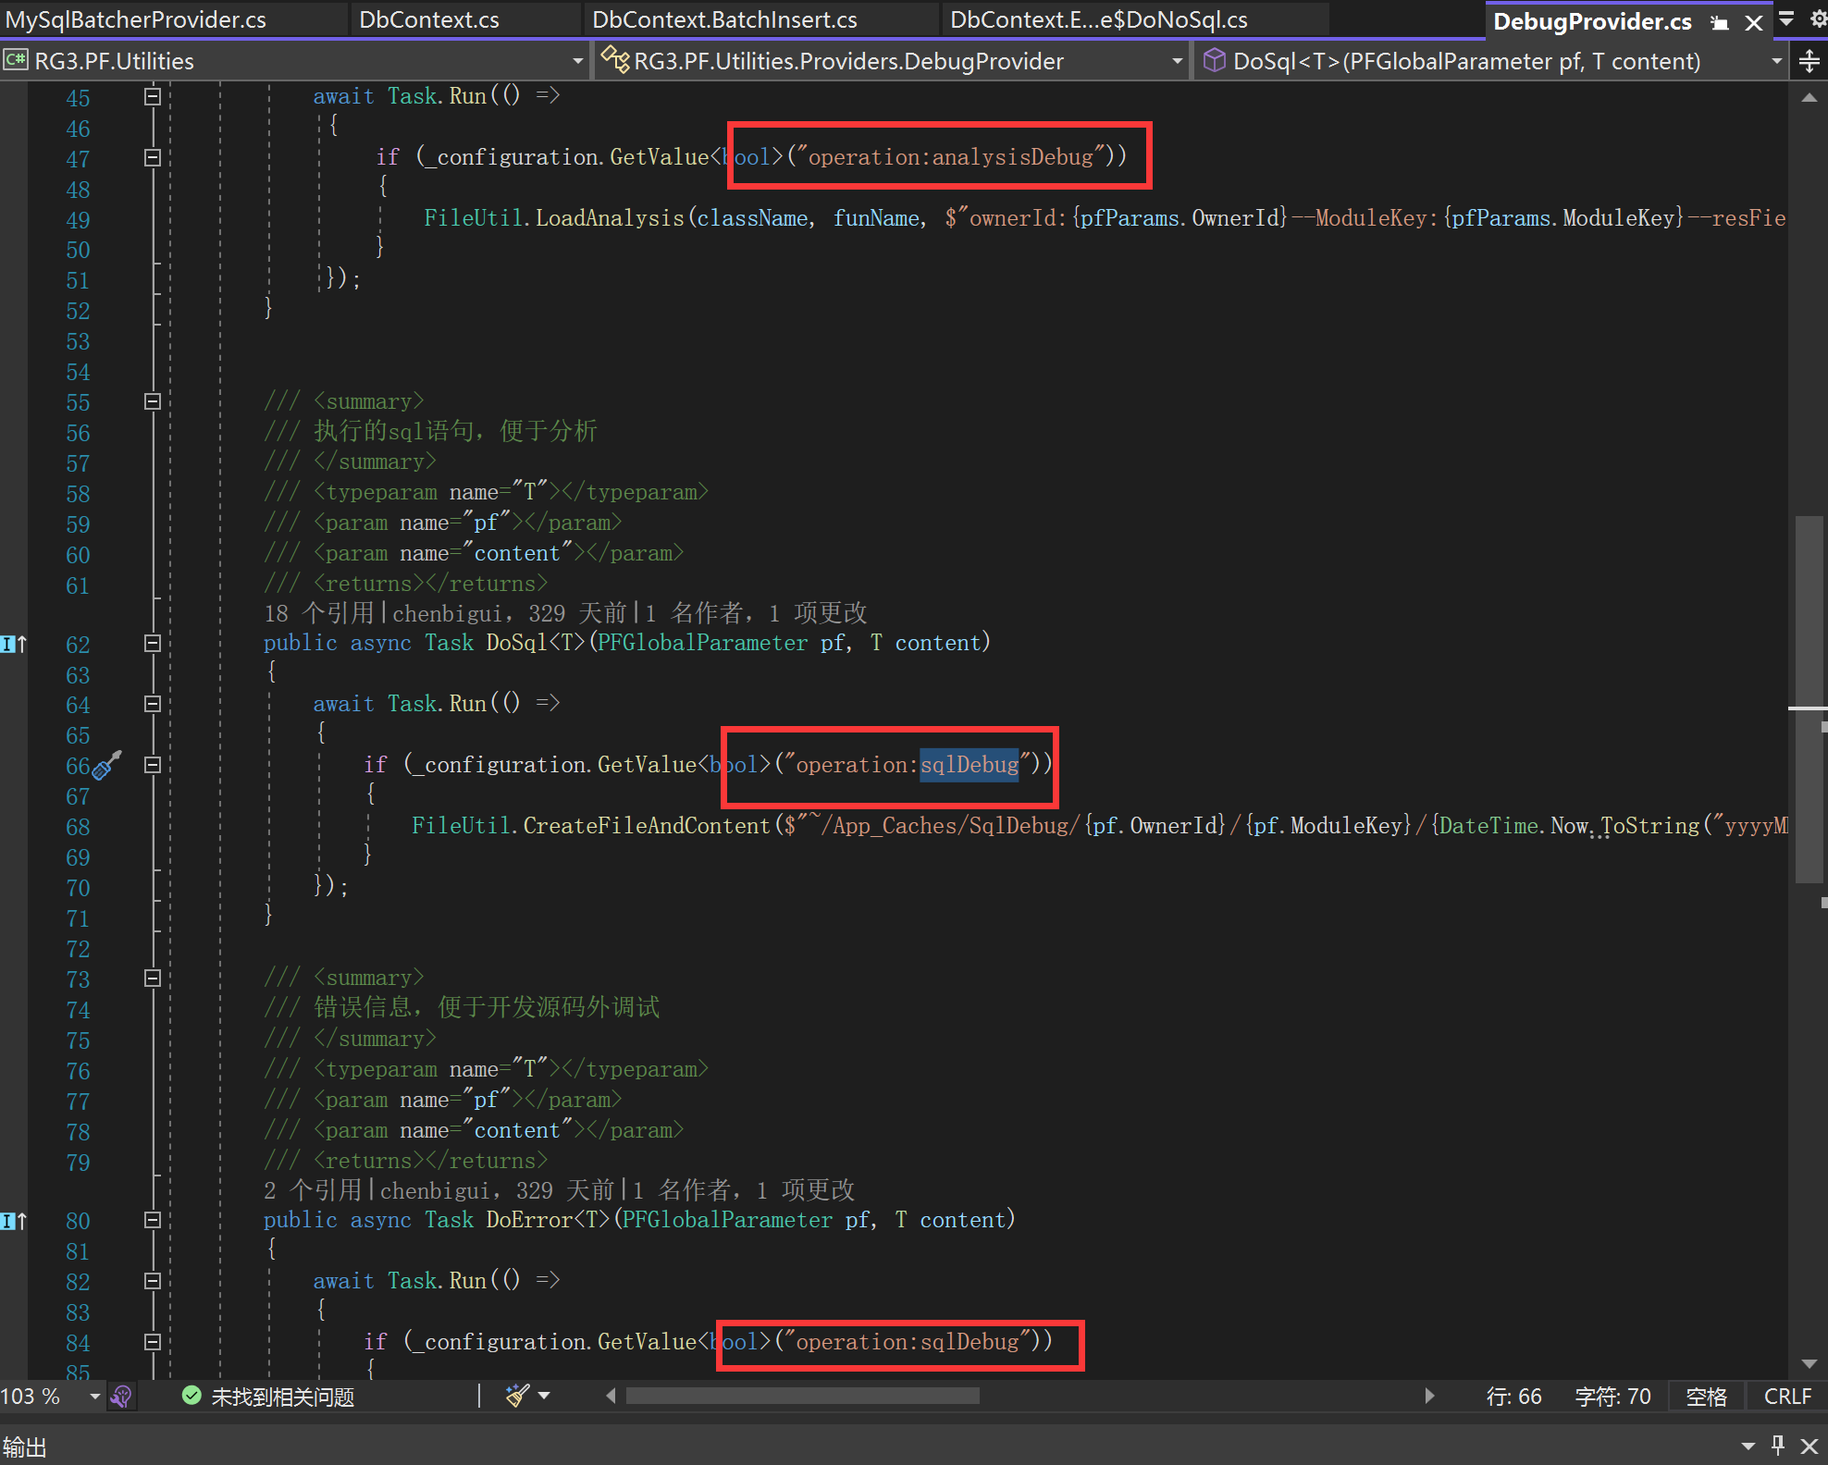Run code cleanup with the broom icon
The height and width of the screenshot is (1465, 1828).
[517, 1396]
